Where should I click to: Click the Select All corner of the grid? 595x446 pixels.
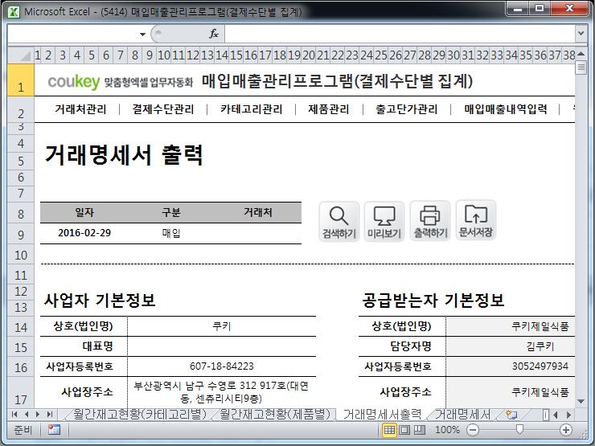pos(21,55)
